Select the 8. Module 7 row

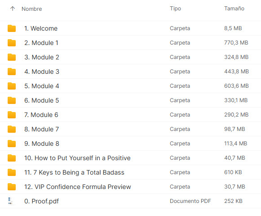130,129
